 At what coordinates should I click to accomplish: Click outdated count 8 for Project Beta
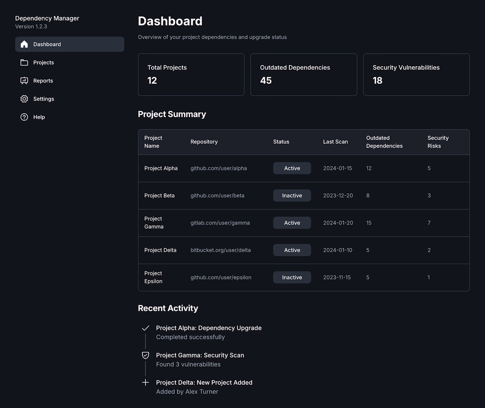[x=368, y=196]
